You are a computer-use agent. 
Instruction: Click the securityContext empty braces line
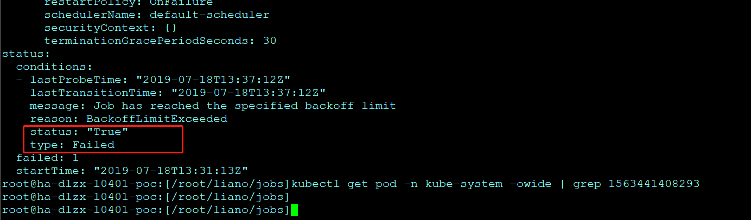click(110, 28)
